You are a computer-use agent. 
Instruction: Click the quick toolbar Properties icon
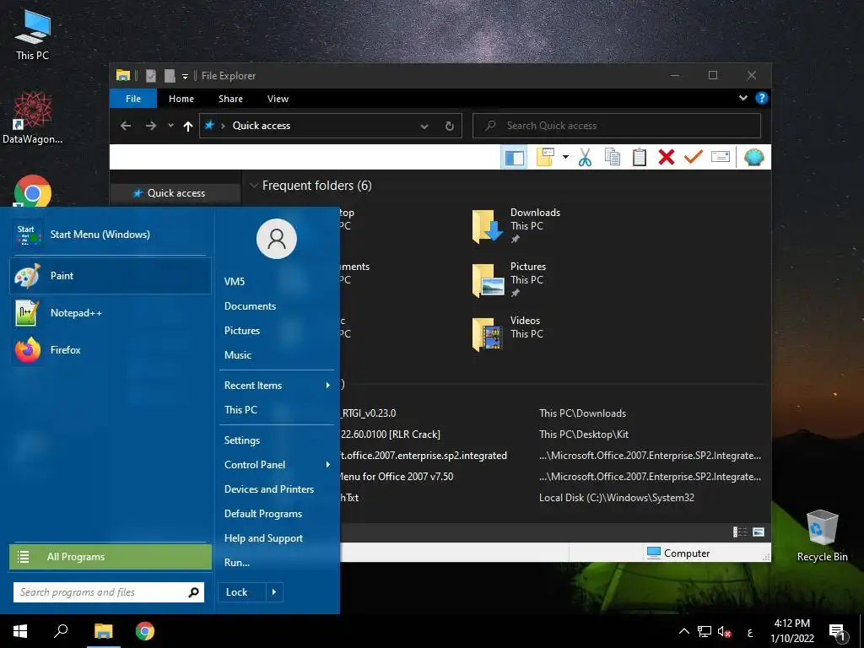[x=150, y=75]
